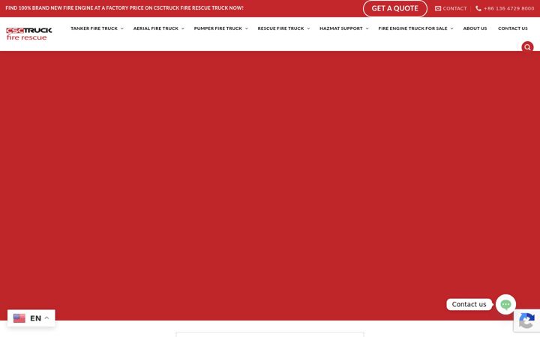
Task: Open the Aerial Fire Truck menu
Action: click(x=156, y=28)
